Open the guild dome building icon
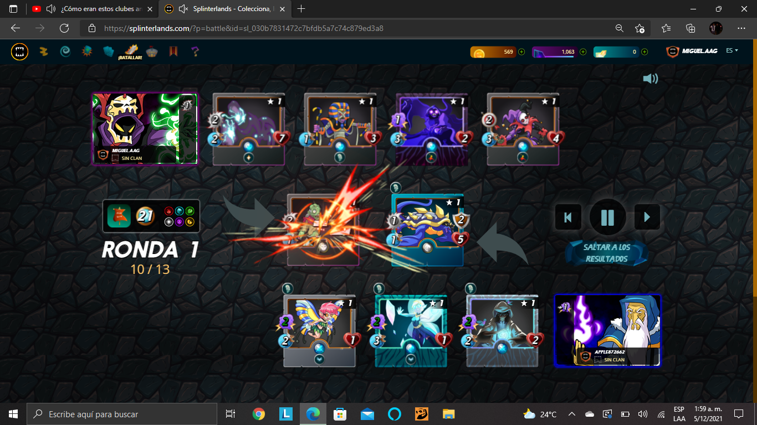Viewport: 757px width, 425px height. point(152,51)
